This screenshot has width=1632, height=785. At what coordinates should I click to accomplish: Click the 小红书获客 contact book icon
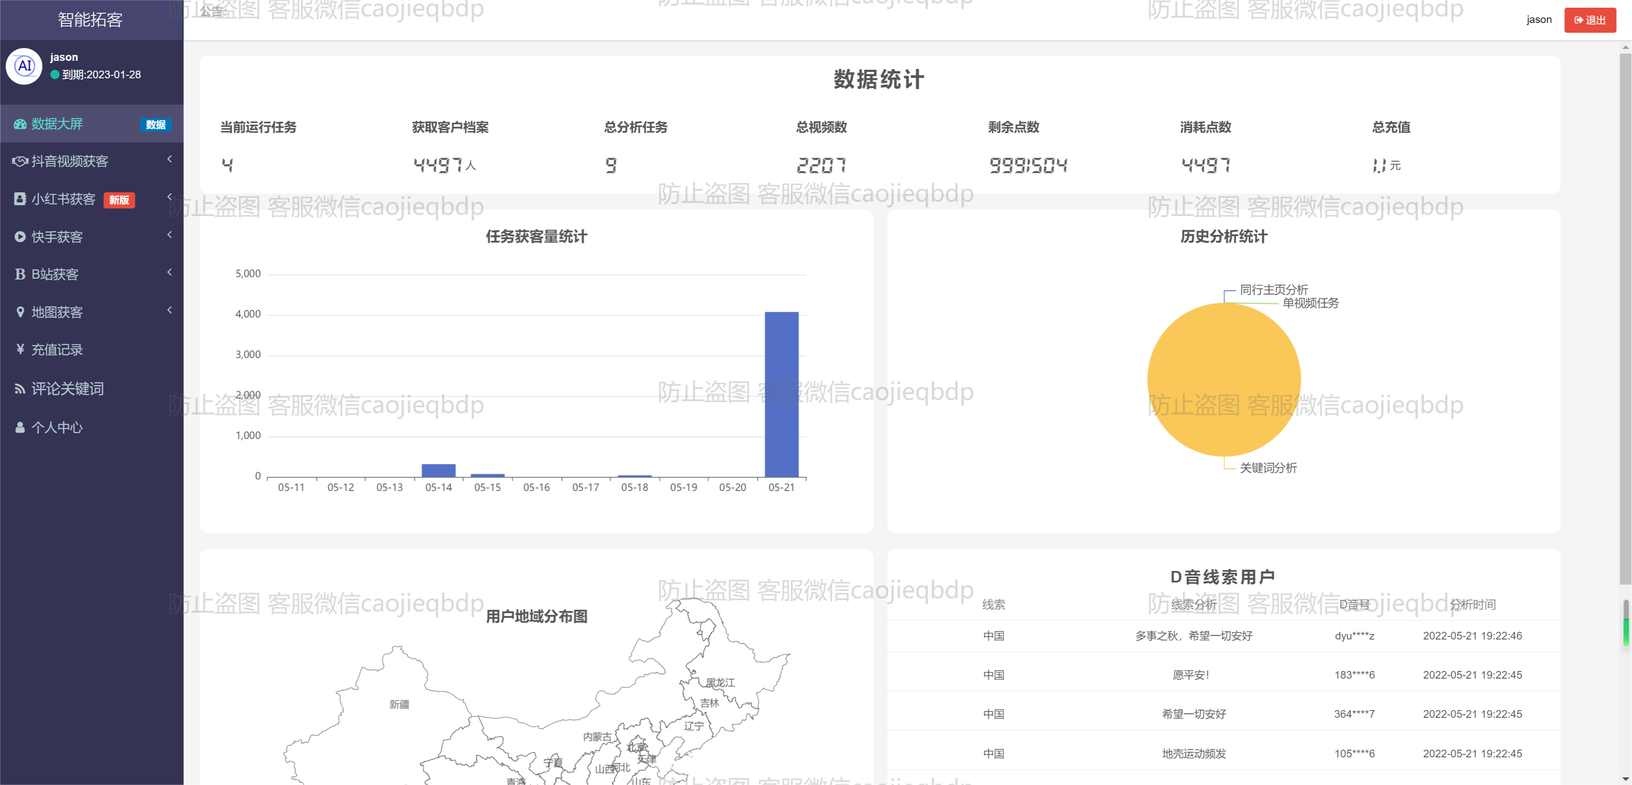20,199
